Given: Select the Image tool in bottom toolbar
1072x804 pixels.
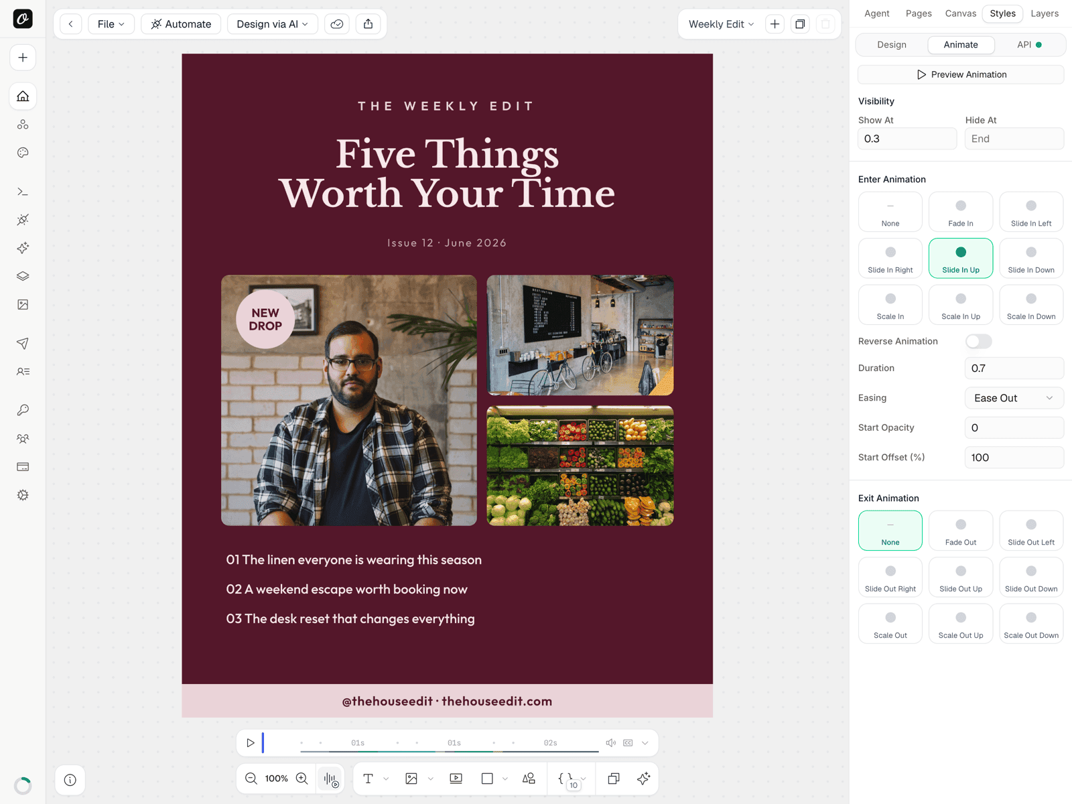Looking at the screenshot, I should (x=411, y=779).
